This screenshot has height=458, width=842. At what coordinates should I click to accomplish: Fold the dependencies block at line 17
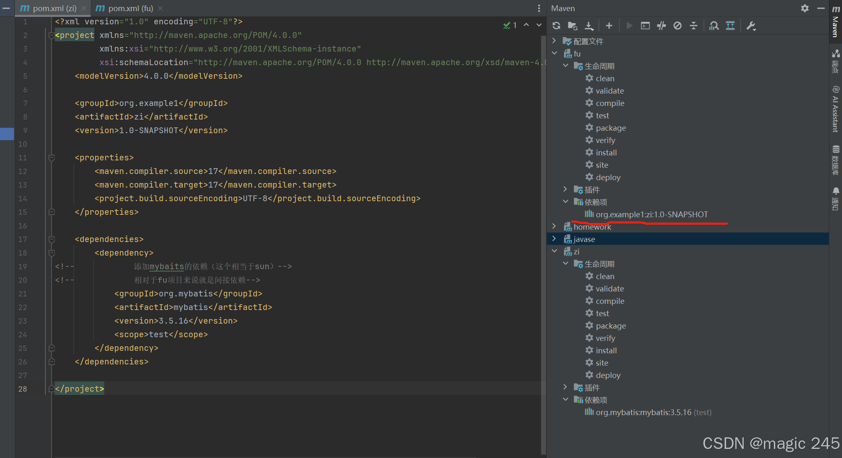(x=52, y=239)
